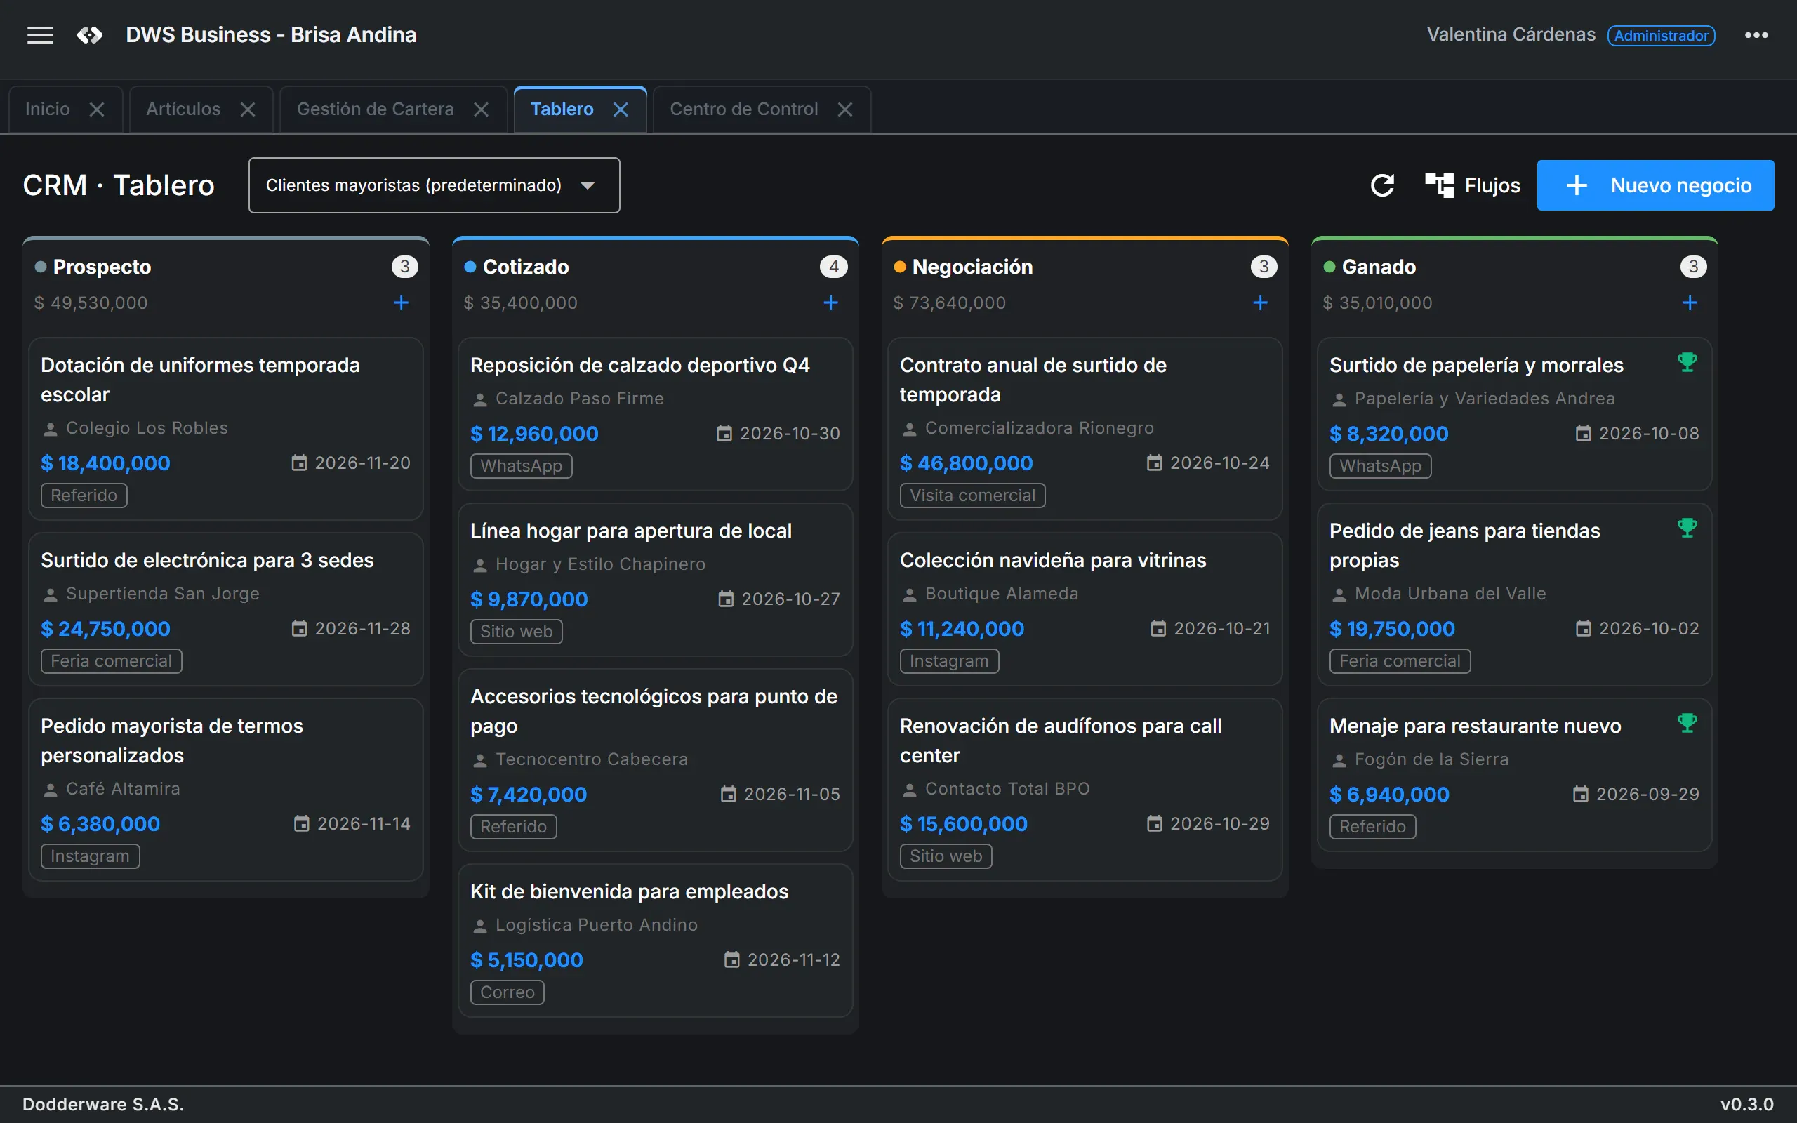Click trophy icon on Surtido de papelería card

(x=1687, y=362)
